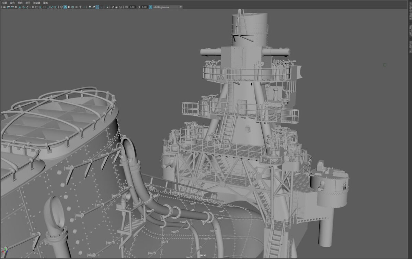The width and height of the screenshot is (412, 259).
Task: Toggle the Depth of Field icon
Action: click(x=101, y=7)
